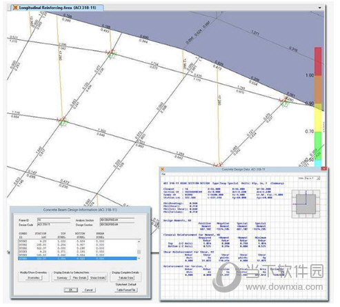Click the combo list scrollbar down arrow
The image size is (340, 307).
[x=139, y=259]
